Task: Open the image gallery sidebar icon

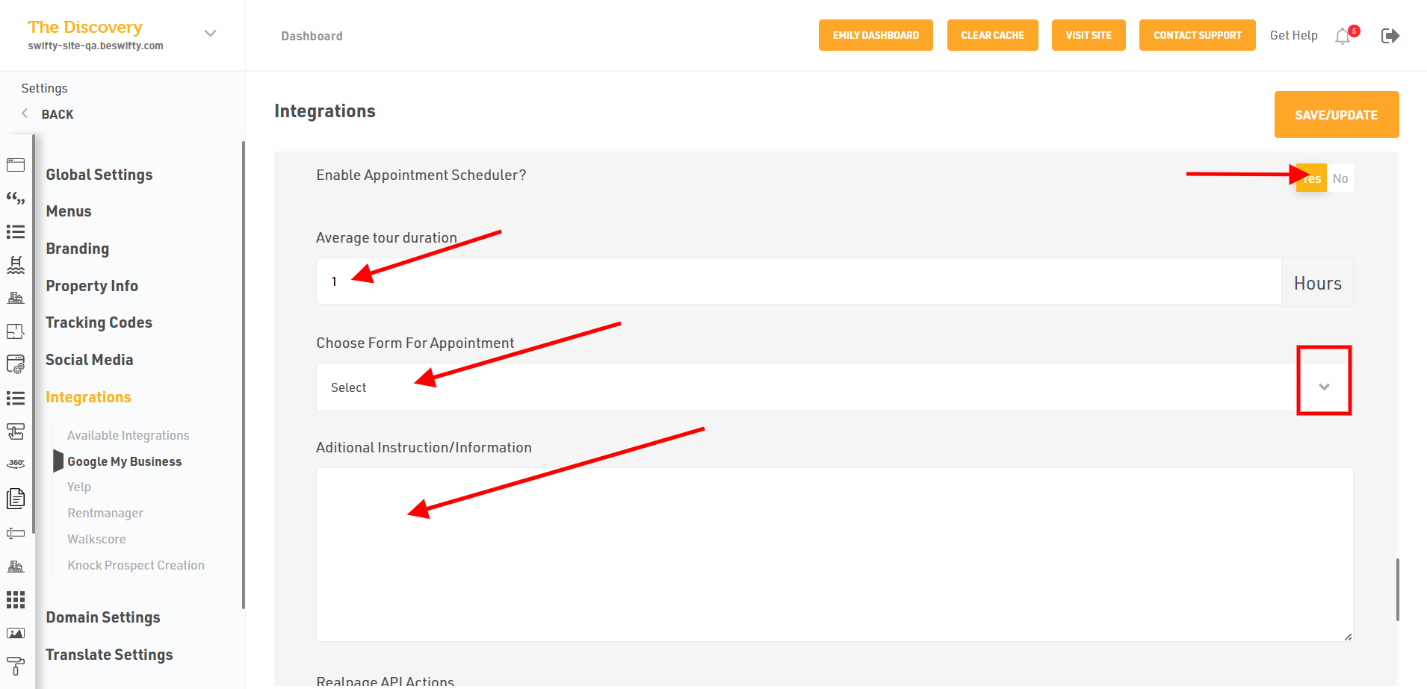Action: (x=16, y=633)
